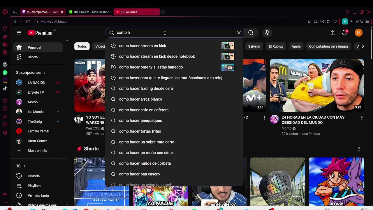Open options menu for 24 HORAS video
The image size is (373, 210).
tap(362, 118)
